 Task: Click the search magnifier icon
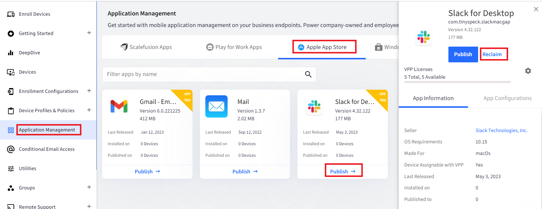(x=308, y=74)
